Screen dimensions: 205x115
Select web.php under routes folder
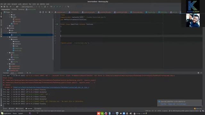[x=14, y=62]
